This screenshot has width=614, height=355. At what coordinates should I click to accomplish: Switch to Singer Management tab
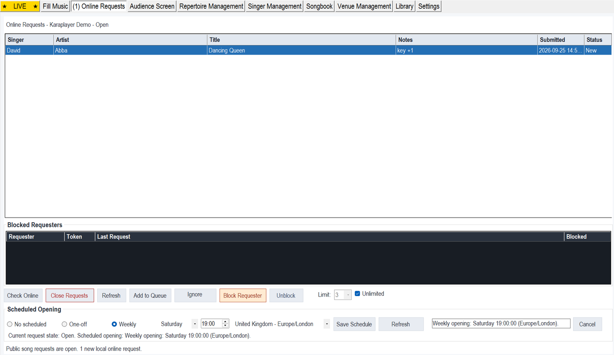point(275,6)
